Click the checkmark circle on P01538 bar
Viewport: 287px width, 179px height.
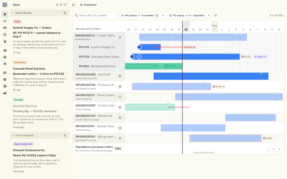[139, 56]
